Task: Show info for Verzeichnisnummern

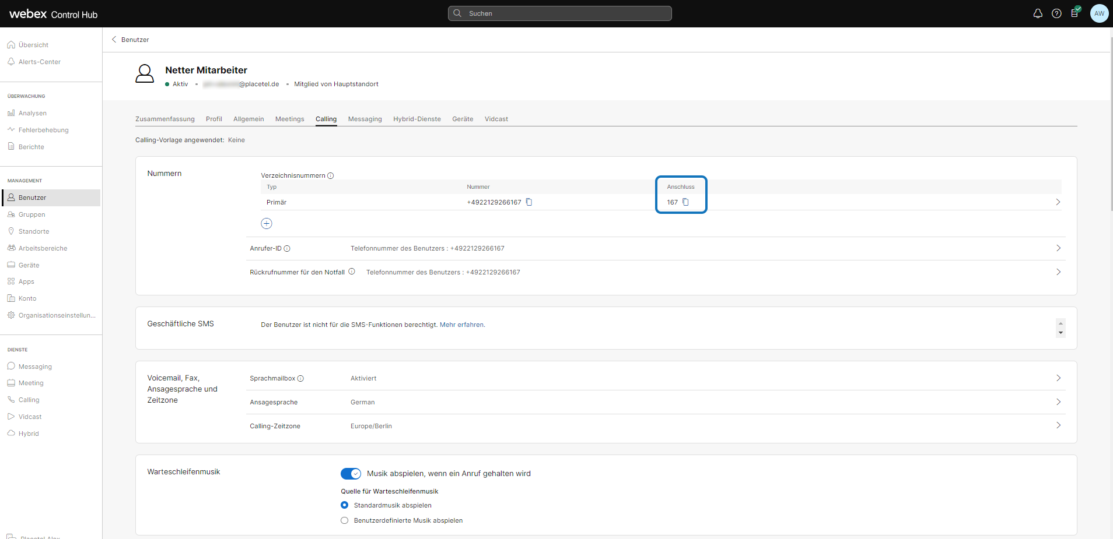Action: (331, 176)
